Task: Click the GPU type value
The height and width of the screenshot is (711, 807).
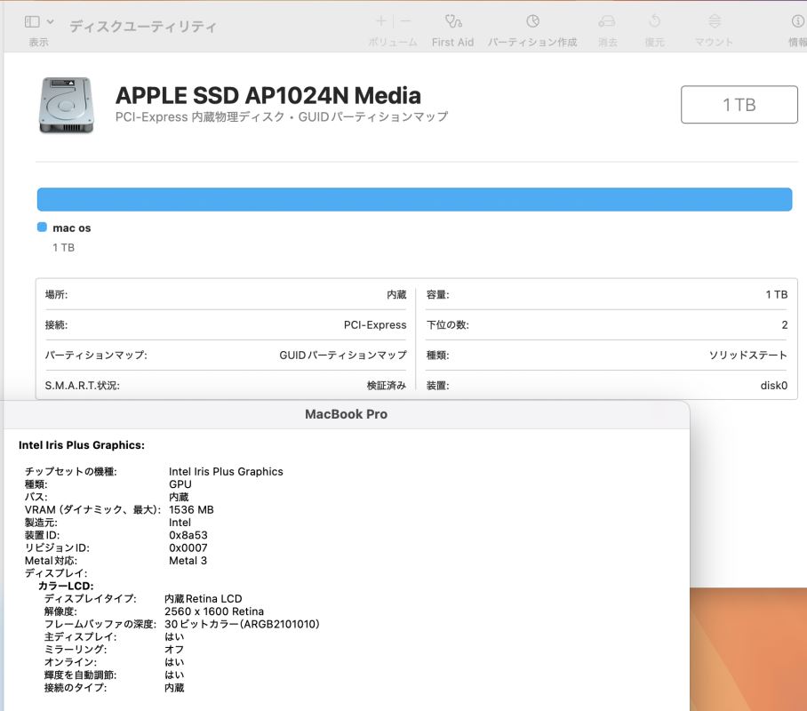Action: coord(180,484)
